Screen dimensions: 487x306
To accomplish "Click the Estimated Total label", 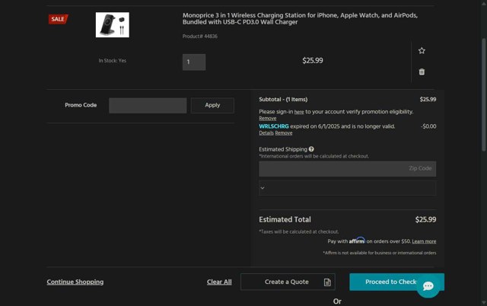I will (285, 220).
